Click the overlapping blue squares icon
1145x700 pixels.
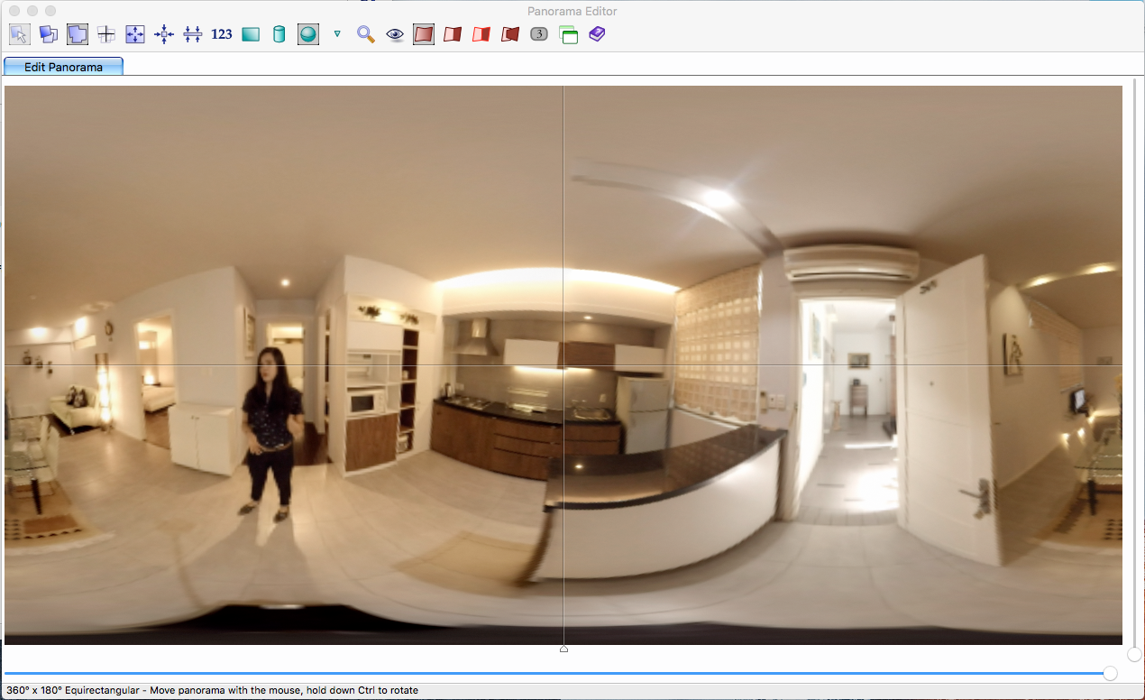pos(49,34)
